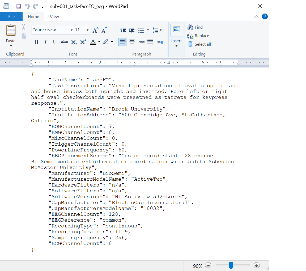Click the Cut scissors icon
Screen dimensions: 306x271
click(x=23, y=27)
